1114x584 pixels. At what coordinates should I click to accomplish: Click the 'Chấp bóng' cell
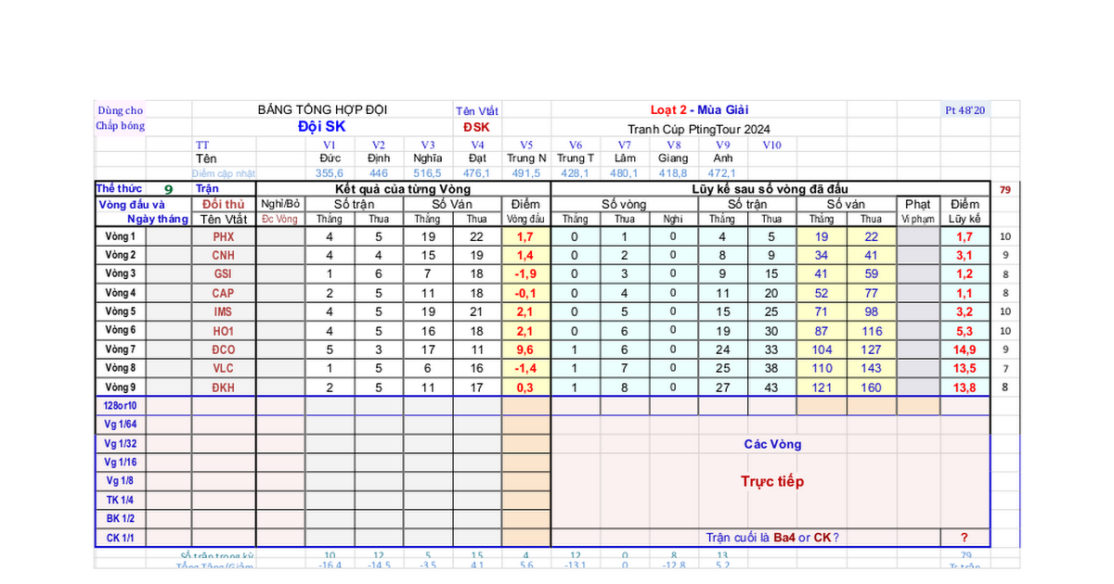click(120, 126)
